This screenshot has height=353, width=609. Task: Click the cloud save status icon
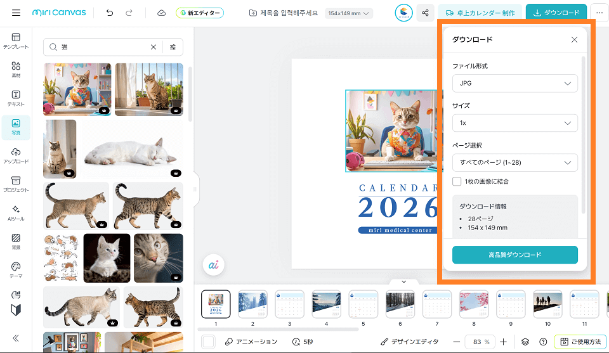(x=161, y=13)
